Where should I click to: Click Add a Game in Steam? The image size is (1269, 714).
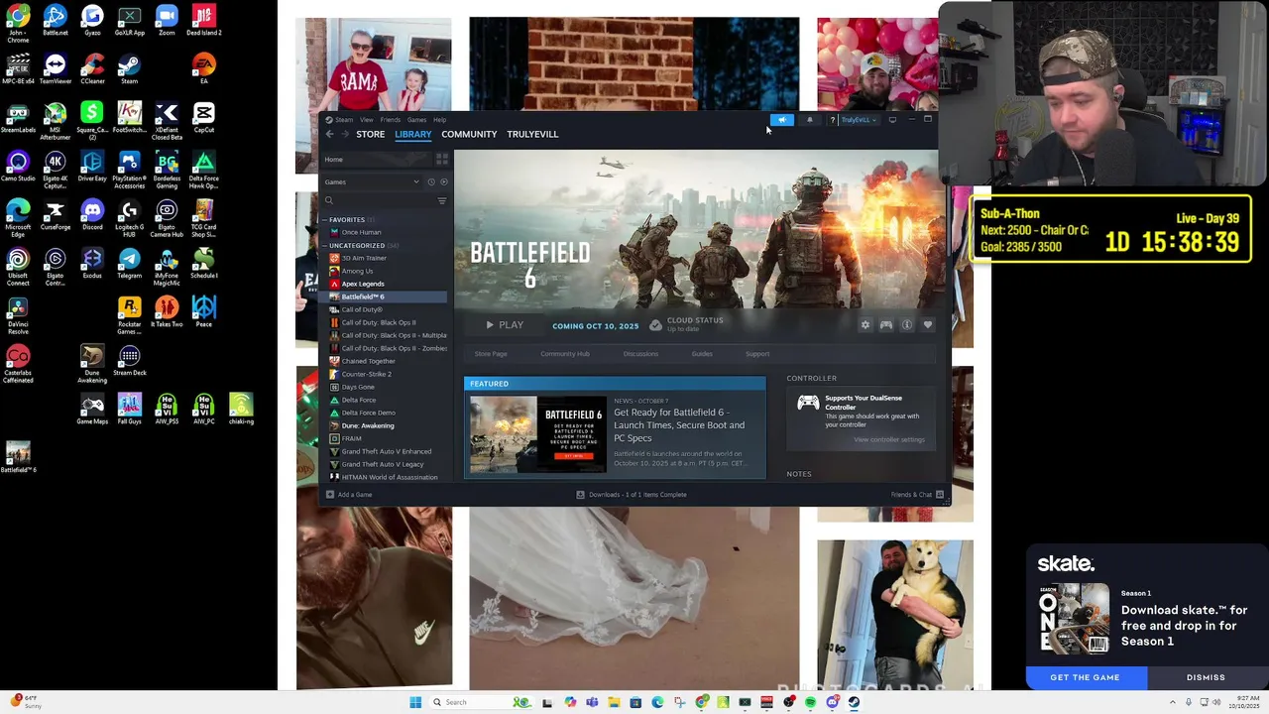click(x=349, y=495)
